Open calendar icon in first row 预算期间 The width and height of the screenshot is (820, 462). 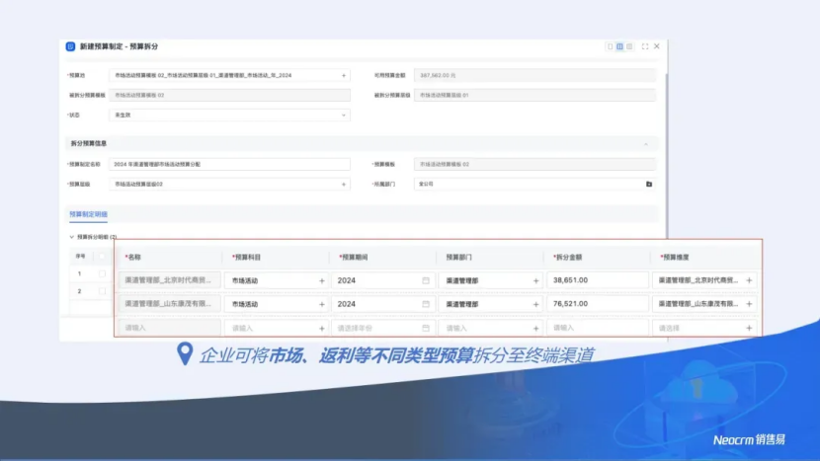426,280
